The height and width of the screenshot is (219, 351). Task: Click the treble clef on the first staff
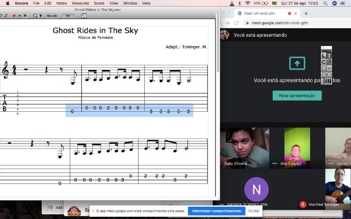click(x=5, y=70)
